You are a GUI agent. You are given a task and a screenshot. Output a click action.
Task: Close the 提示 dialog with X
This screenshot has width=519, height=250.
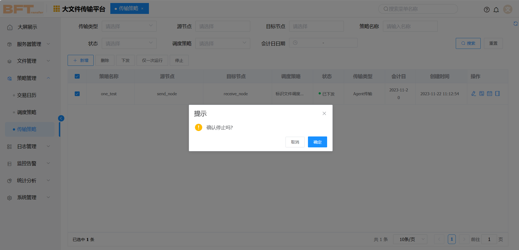coord(324,114)
